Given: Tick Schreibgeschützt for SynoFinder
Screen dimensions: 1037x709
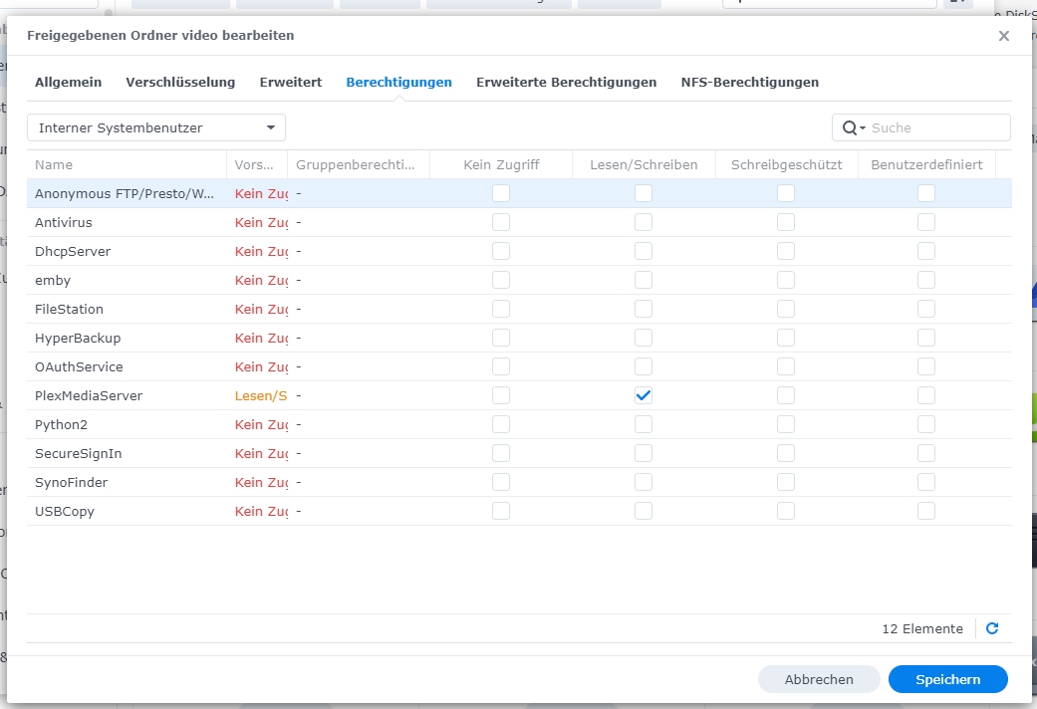Looking at the screenshot, I should click(x=786, y=482).
